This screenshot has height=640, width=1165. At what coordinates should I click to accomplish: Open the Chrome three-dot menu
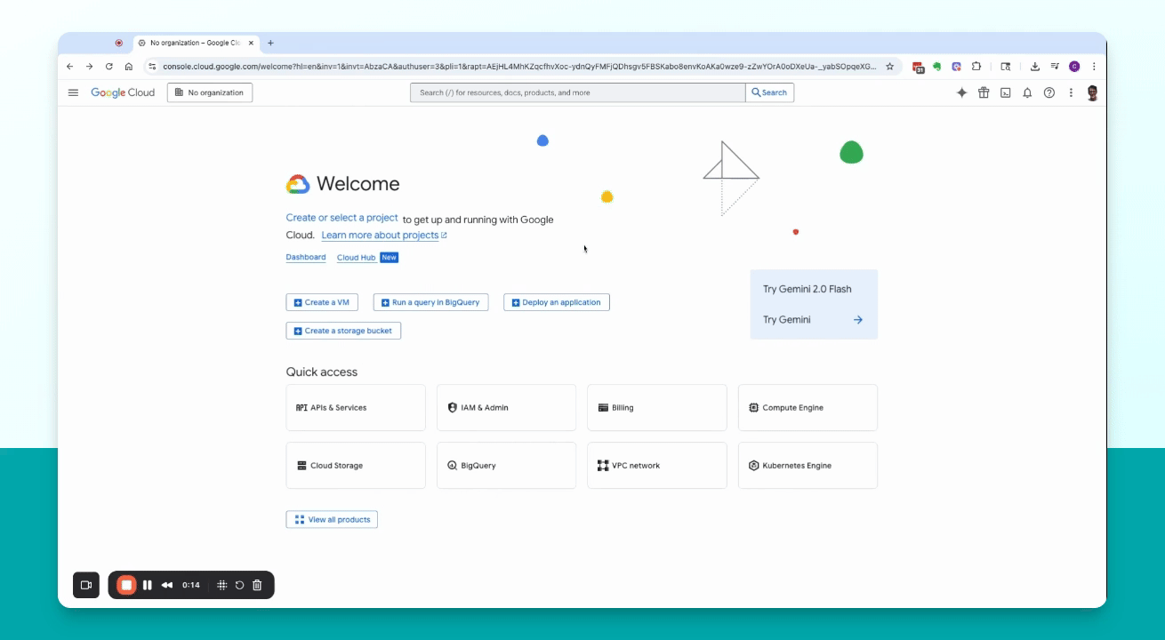click(x=1094, y=67)
